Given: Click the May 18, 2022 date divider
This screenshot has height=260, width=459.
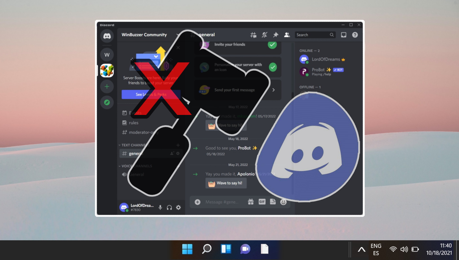Looking at the screenshot, I should [x=238, y=139].
